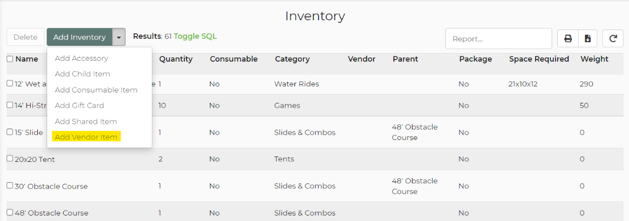Viewport: 629px width, 221px height.
Task: Choose Add Vendor Item from menu
Action: [x=86, y=137]
